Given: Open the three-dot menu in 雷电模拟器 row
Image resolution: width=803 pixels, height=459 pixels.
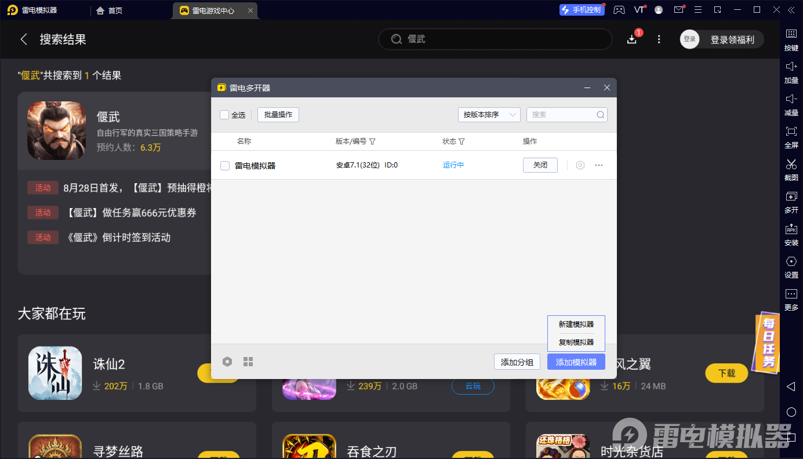Looking at the screenshot, I should point(599,165).
